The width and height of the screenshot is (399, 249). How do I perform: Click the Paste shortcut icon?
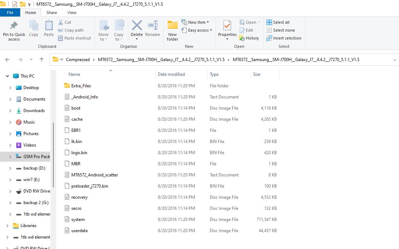[60, 38]
